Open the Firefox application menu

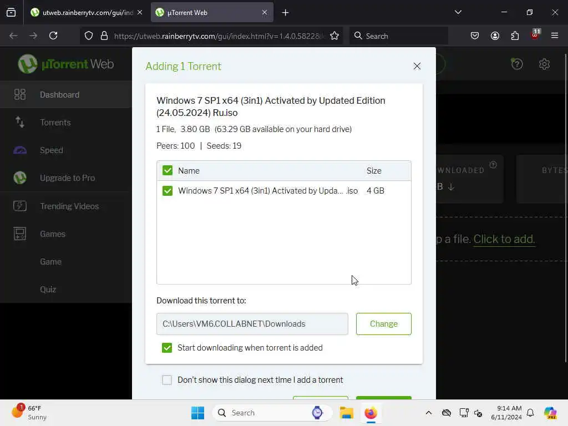(x=555, y=35)
